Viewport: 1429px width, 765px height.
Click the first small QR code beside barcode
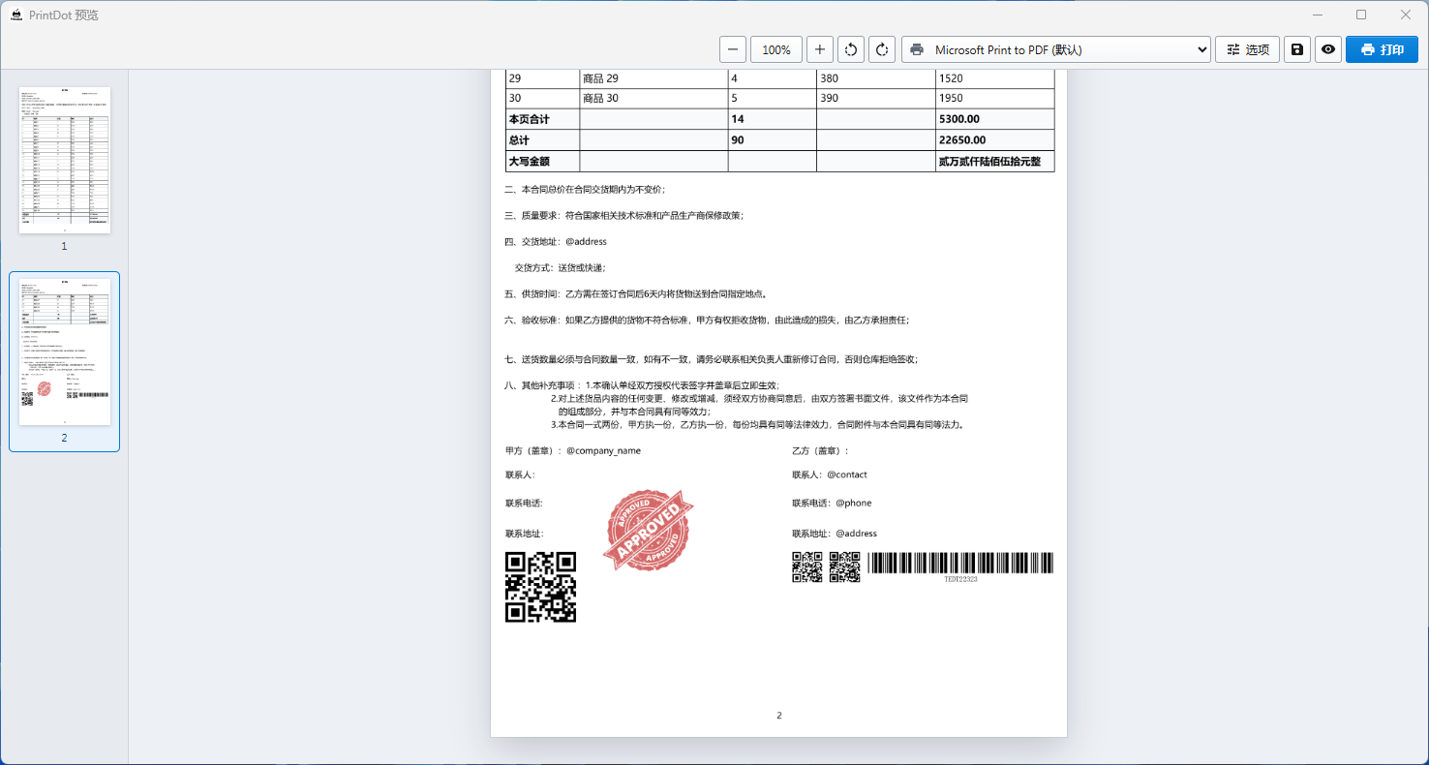(807, 566)
